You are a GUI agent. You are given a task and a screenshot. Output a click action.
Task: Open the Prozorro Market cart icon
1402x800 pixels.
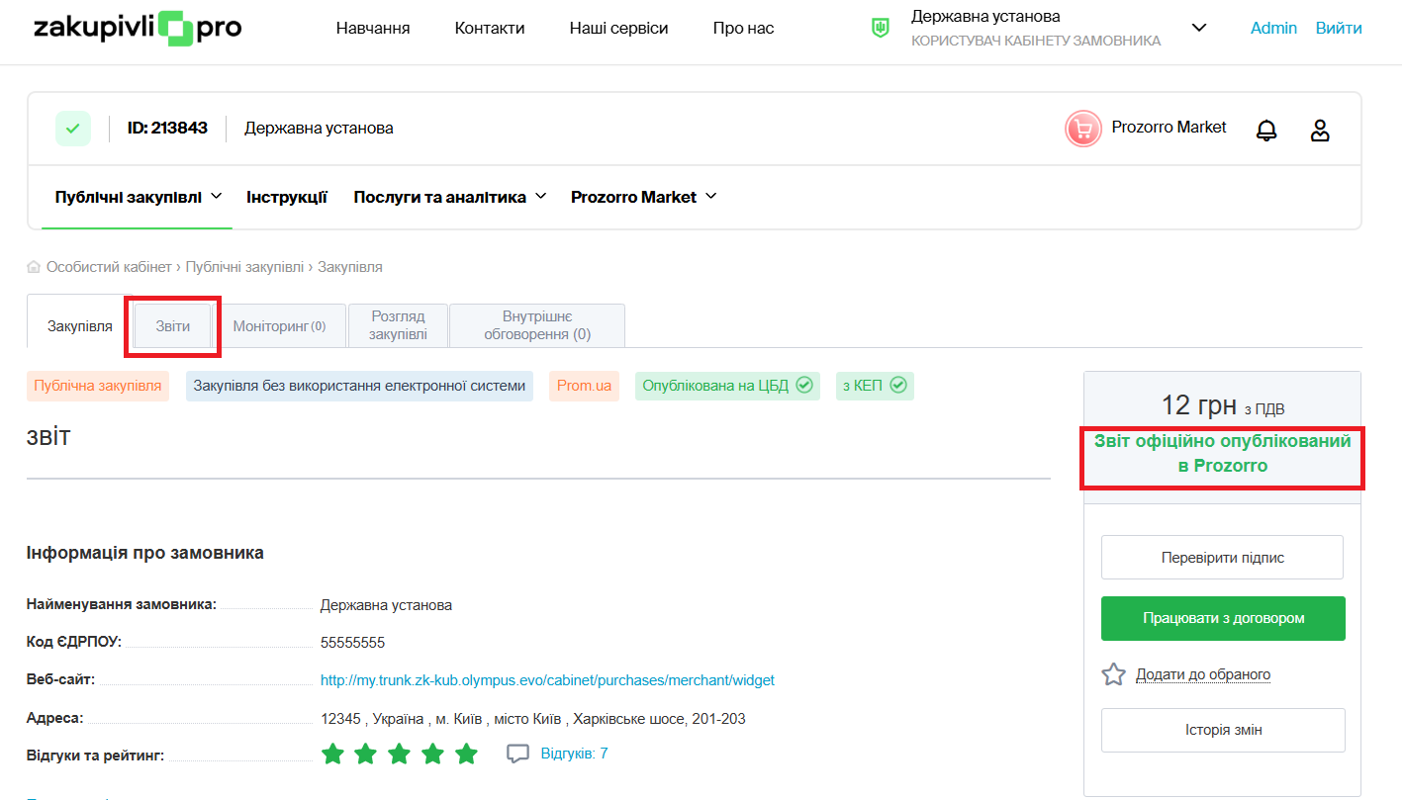(x=1082, y=129)
